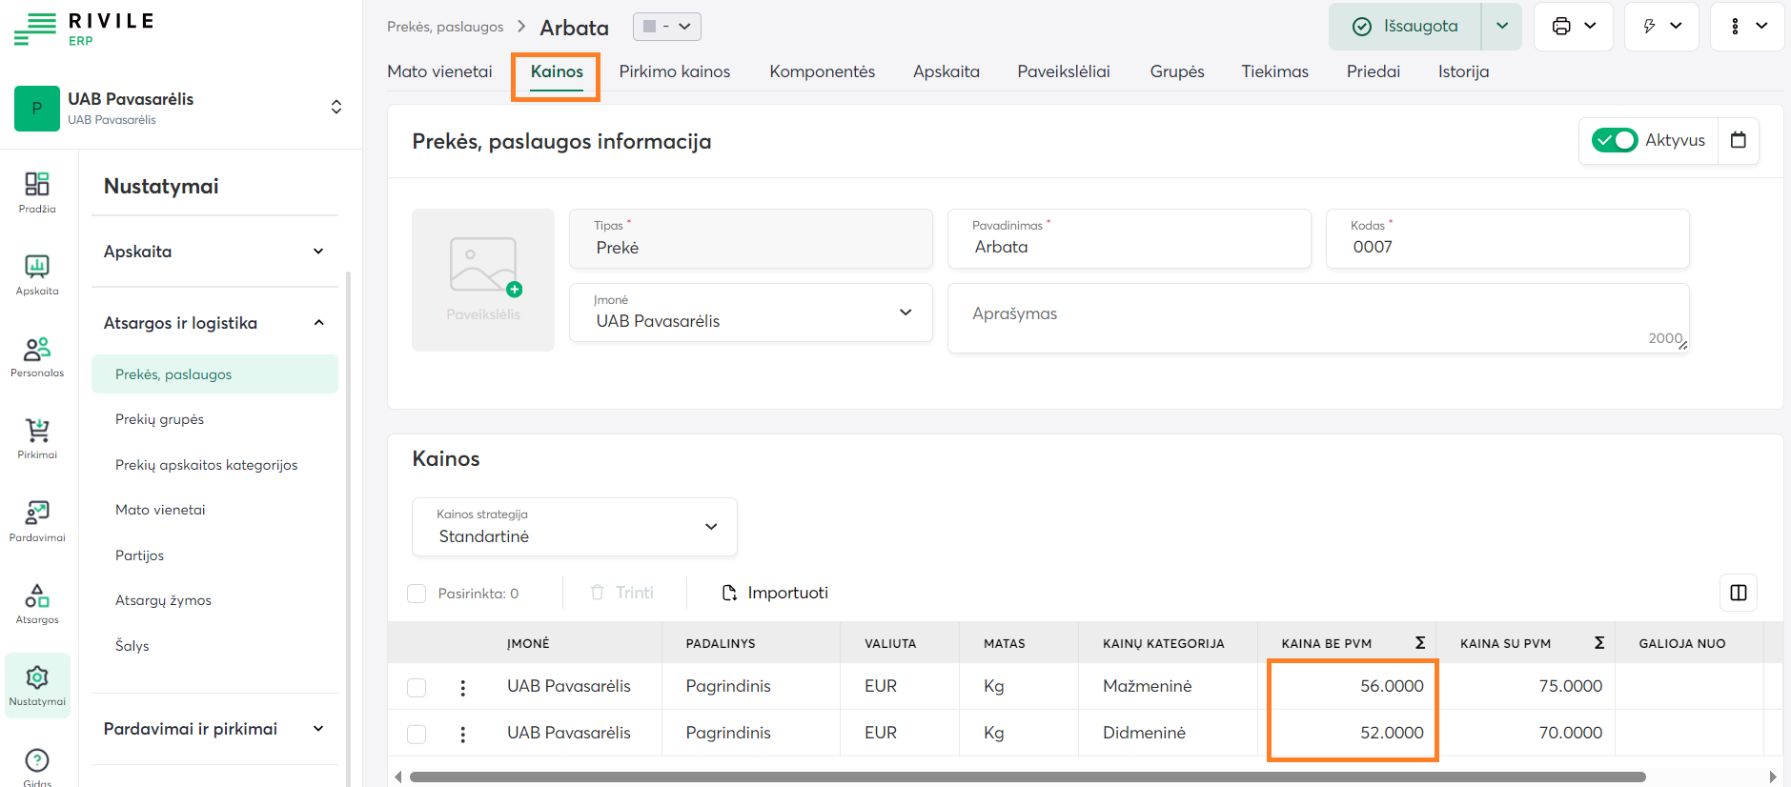Tick the select-all Pasirinkta checkbox
The image size is (1791, 787).
(x=417, y=594)
